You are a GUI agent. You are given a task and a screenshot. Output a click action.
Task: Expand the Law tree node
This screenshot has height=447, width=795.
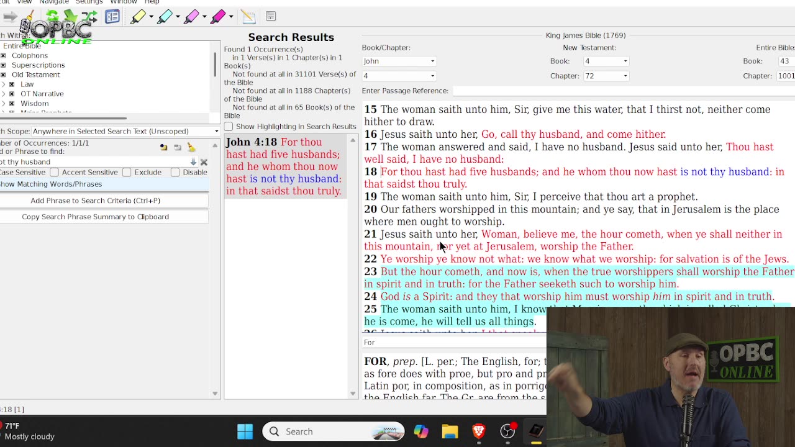tap(4, 84)
